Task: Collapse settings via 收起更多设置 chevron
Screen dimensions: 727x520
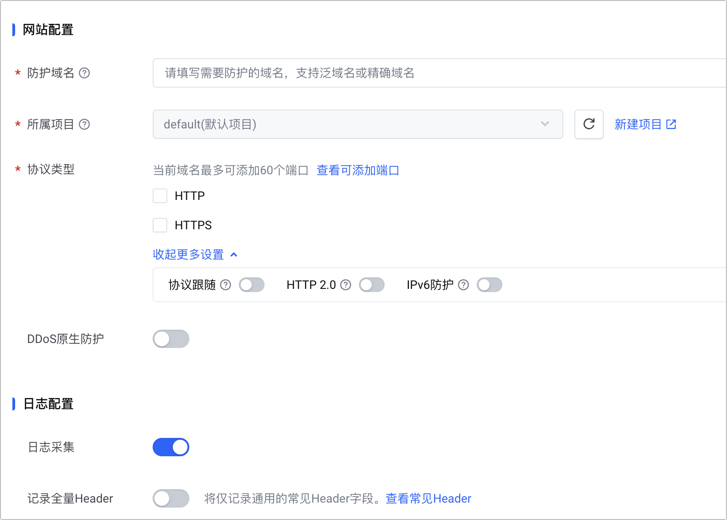Action: 234,254
